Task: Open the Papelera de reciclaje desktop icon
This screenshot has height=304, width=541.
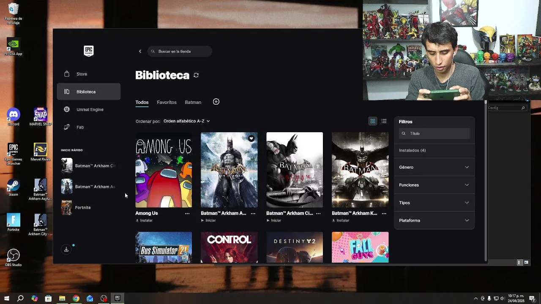Action: [14, 14]
